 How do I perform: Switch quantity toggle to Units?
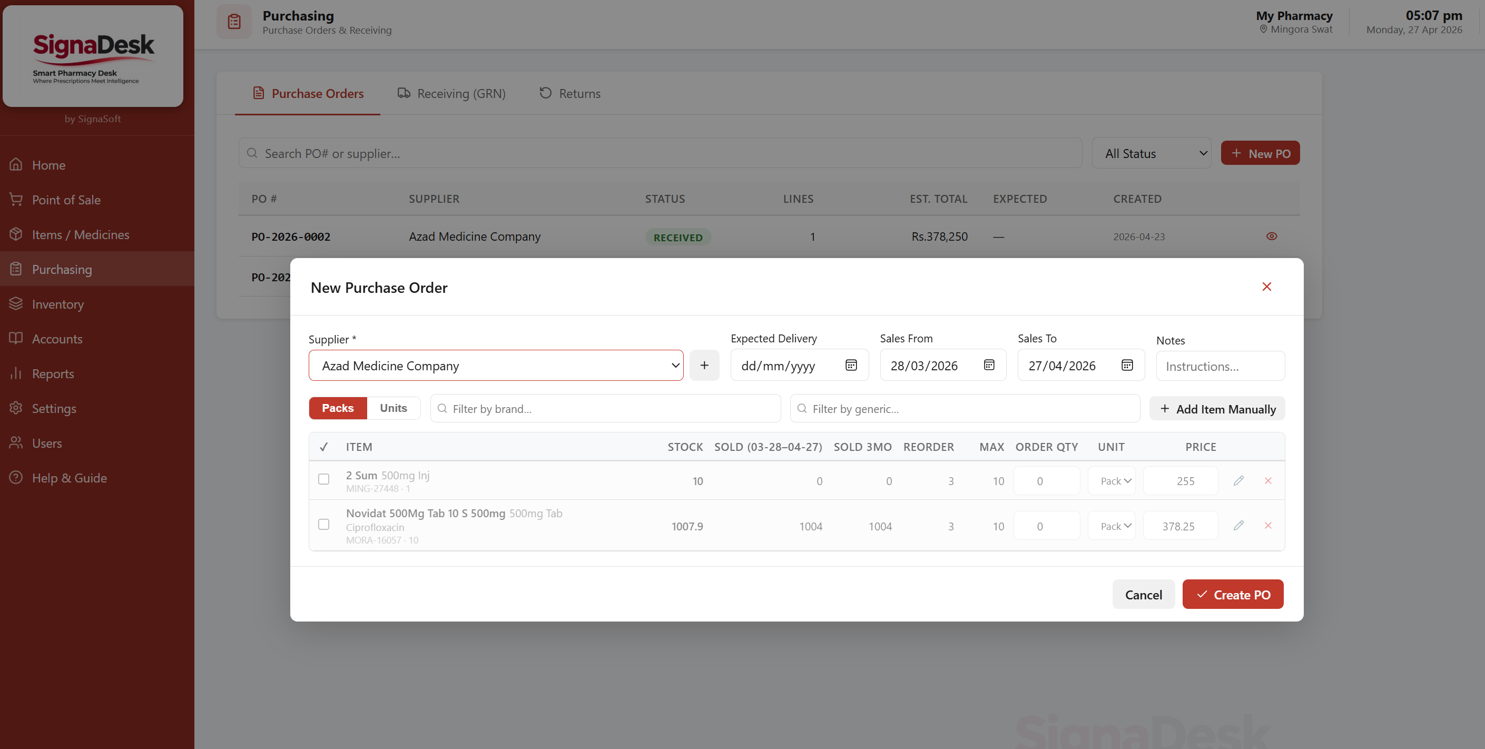point(393,408)
